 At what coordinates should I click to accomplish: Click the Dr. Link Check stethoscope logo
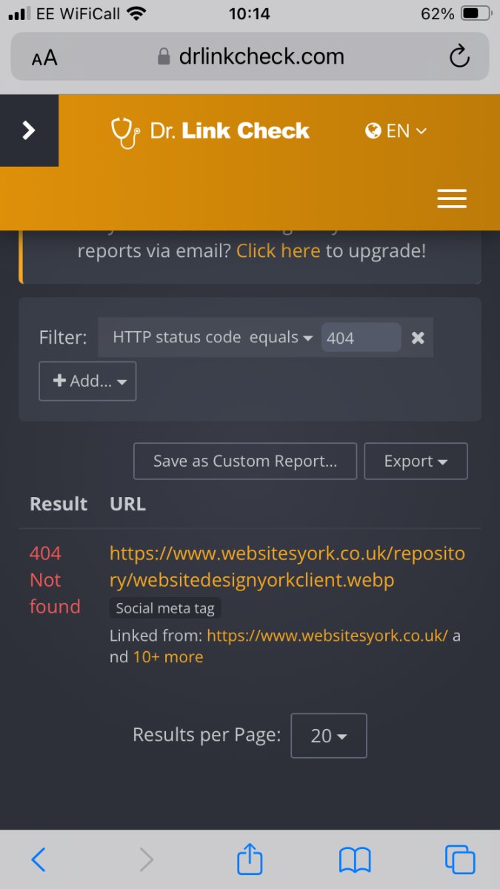[x=210, y=131]
